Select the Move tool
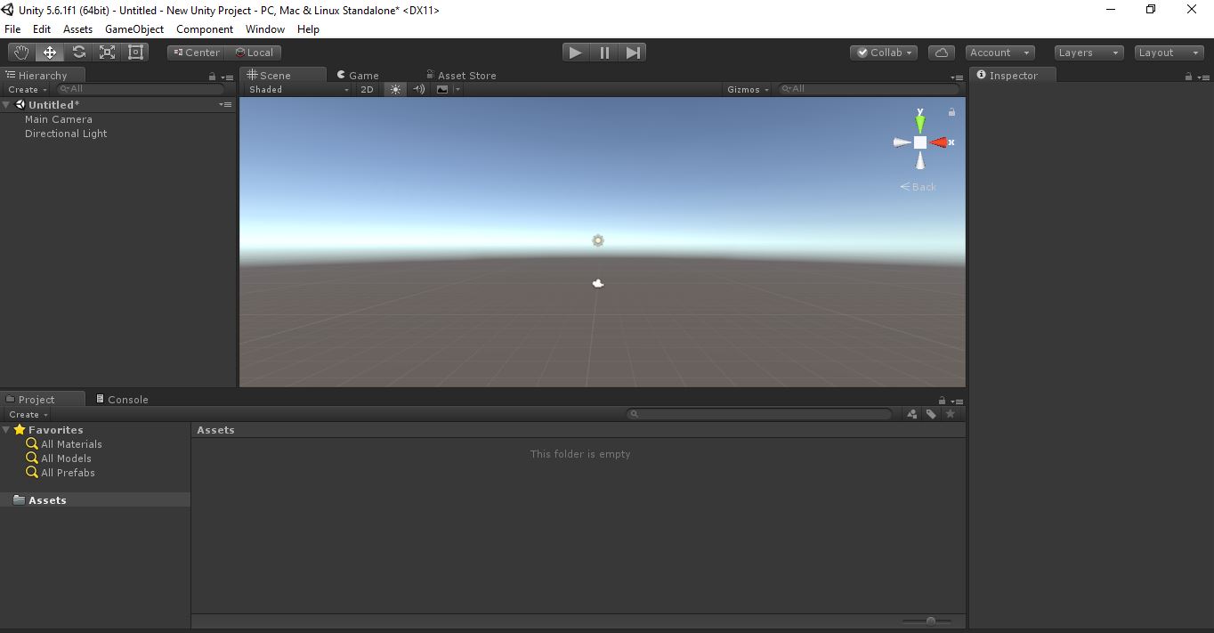This screenshot has width=1214, height=633. click(49, 52)
